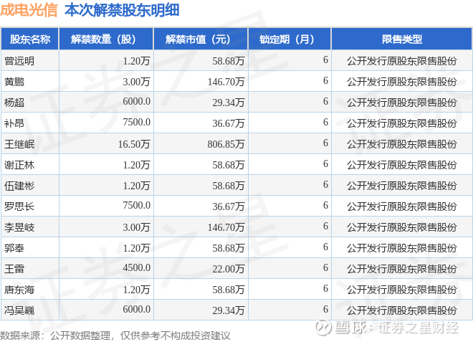
Task: Click the 锁定期（月） column header
Action: tap(290, 39)
